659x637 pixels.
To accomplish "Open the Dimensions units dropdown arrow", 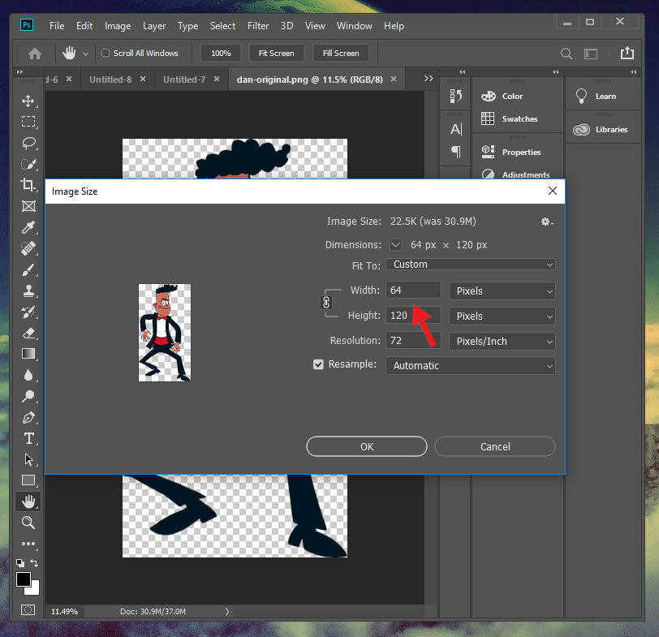I will (x=395, y=244).
